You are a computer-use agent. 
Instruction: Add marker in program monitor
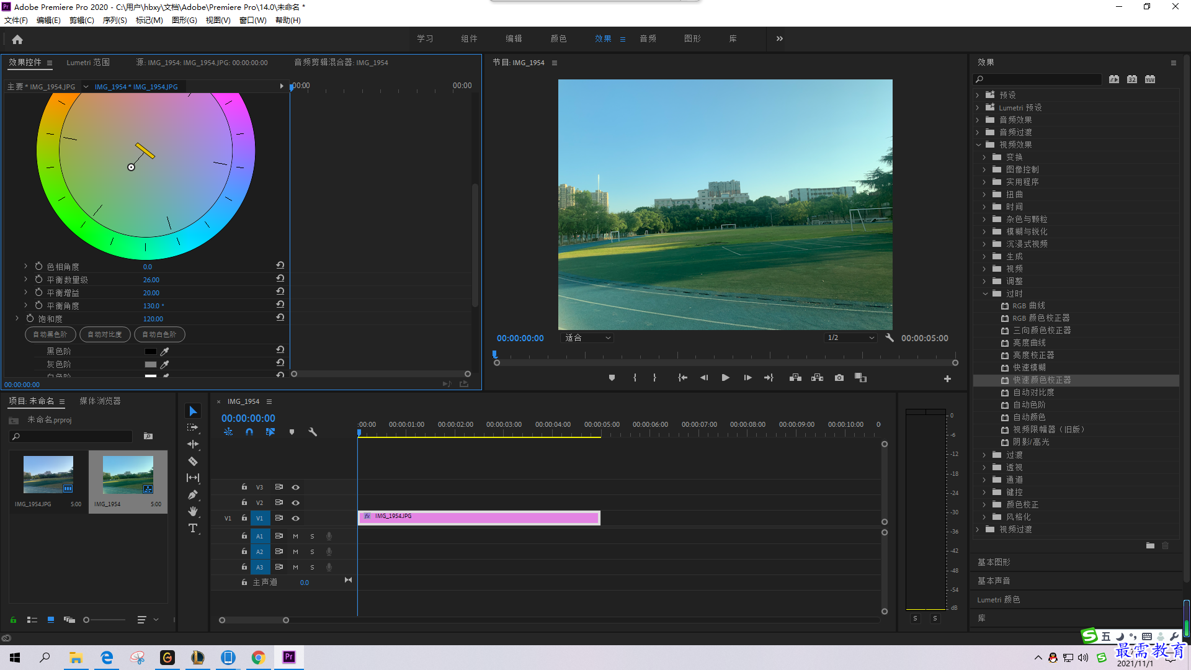point(612,378)
